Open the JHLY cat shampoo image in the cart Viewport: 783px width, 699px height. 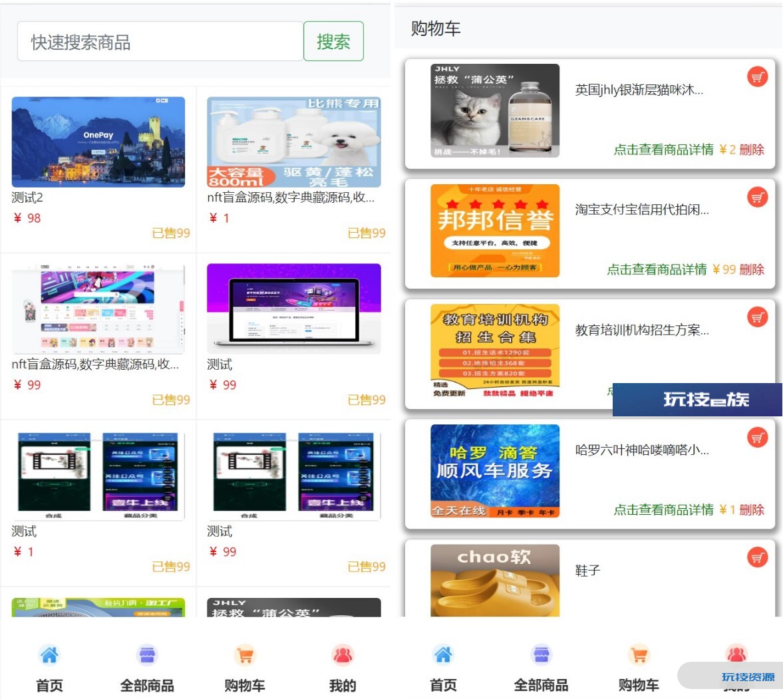click(x=495, y=110)
